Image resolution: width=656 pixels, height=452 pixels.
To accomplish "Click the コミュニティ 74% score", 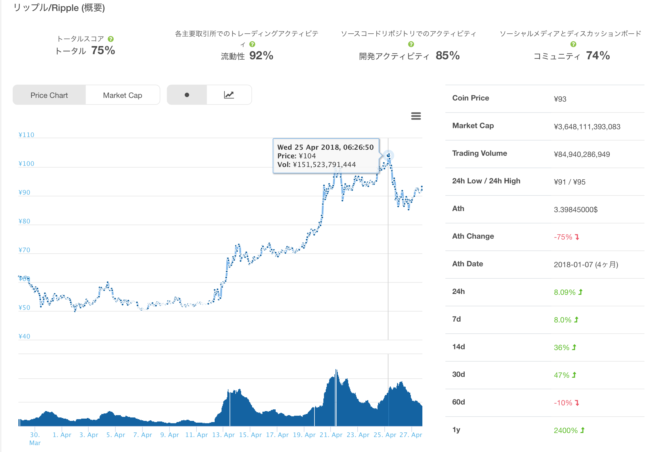I will [x=571, y=56].
